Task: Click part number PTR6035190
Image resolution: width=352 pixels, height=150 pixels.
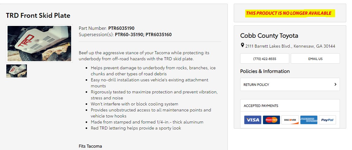Action: point(121,28)
